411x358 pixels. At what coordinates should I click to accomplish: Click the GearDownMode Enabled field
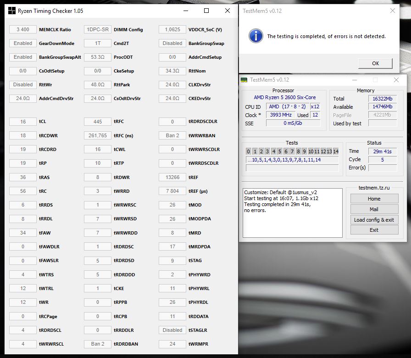(23, 43)
